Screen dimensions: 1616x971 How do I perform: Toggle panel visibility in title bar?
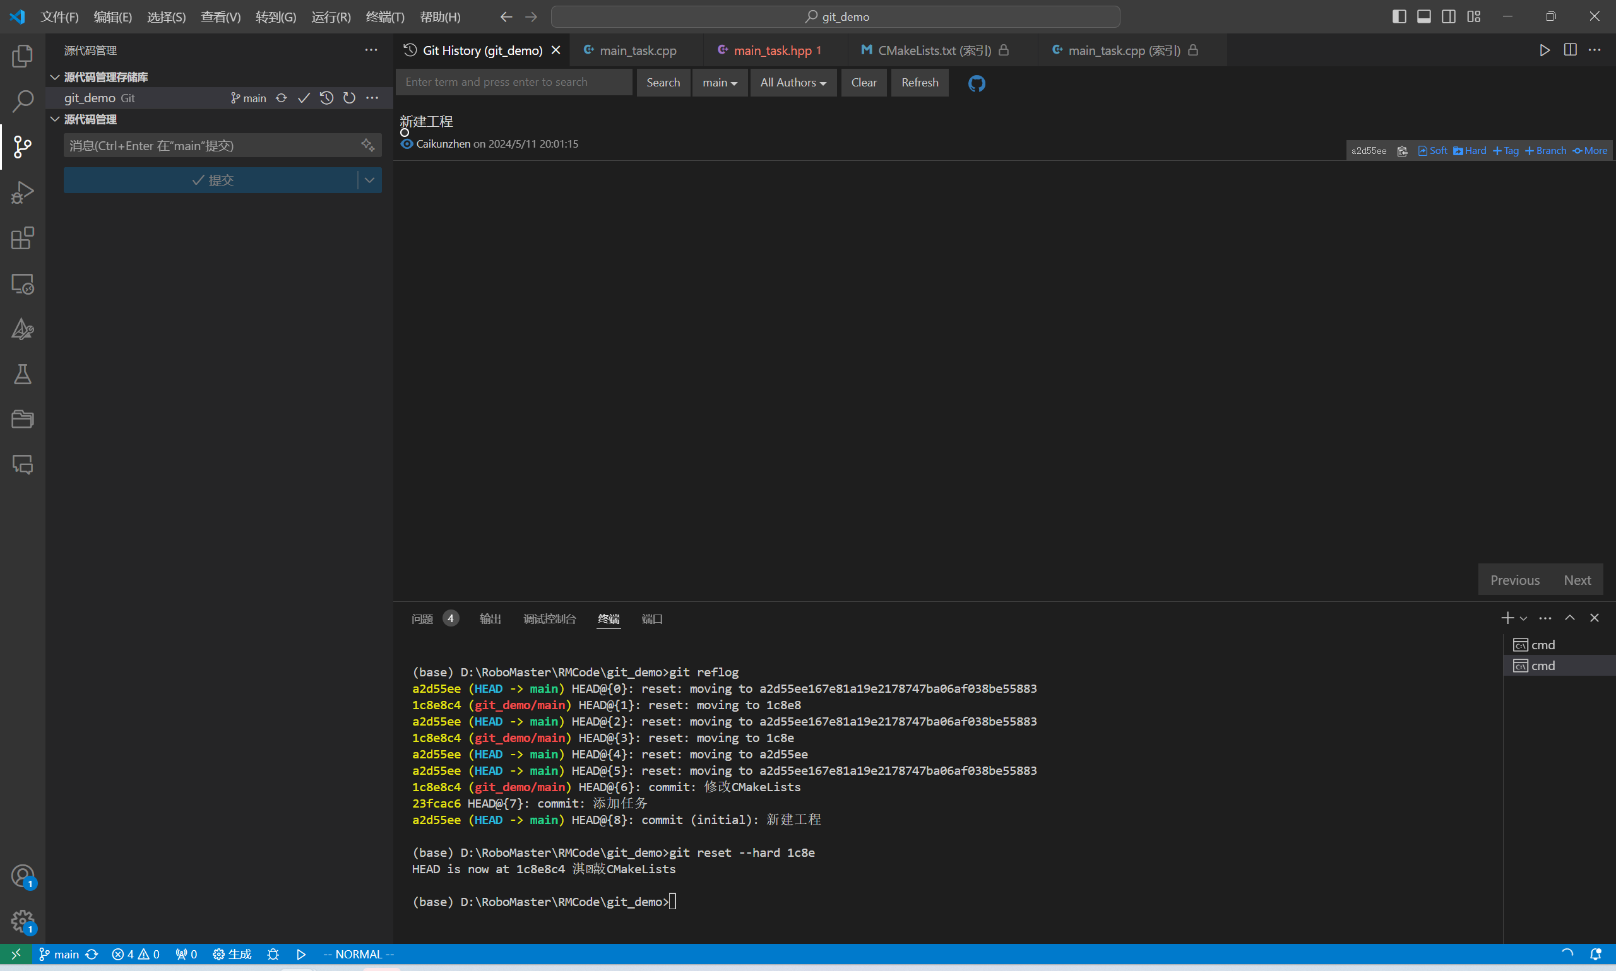(1423, 16)
